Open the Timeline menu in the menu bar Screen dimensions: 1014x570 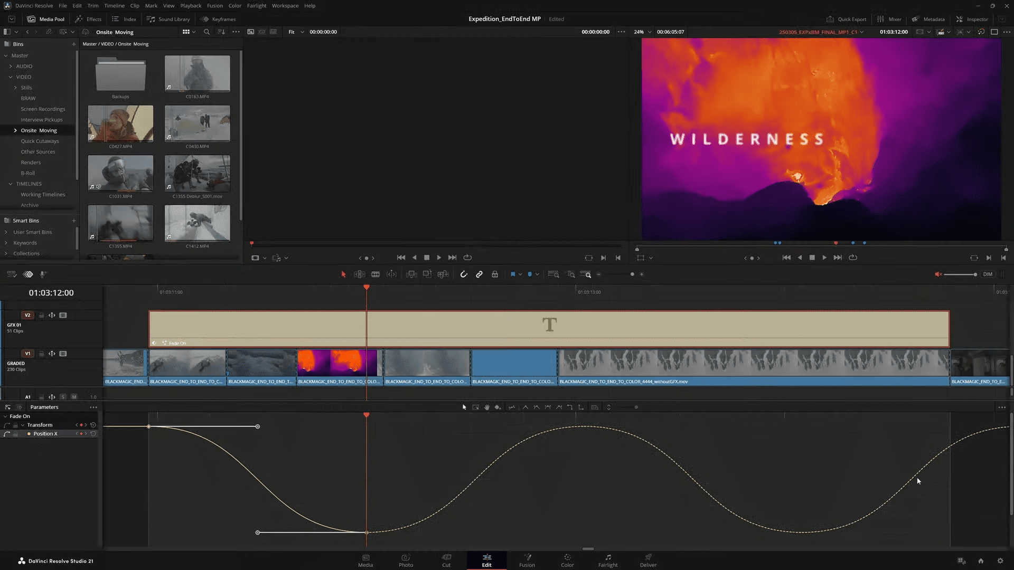[114, 5]
